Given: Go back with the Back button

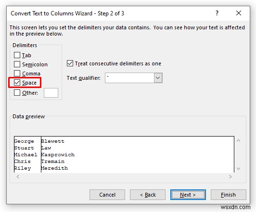Looking at the screenshot, I should [148, 195].
